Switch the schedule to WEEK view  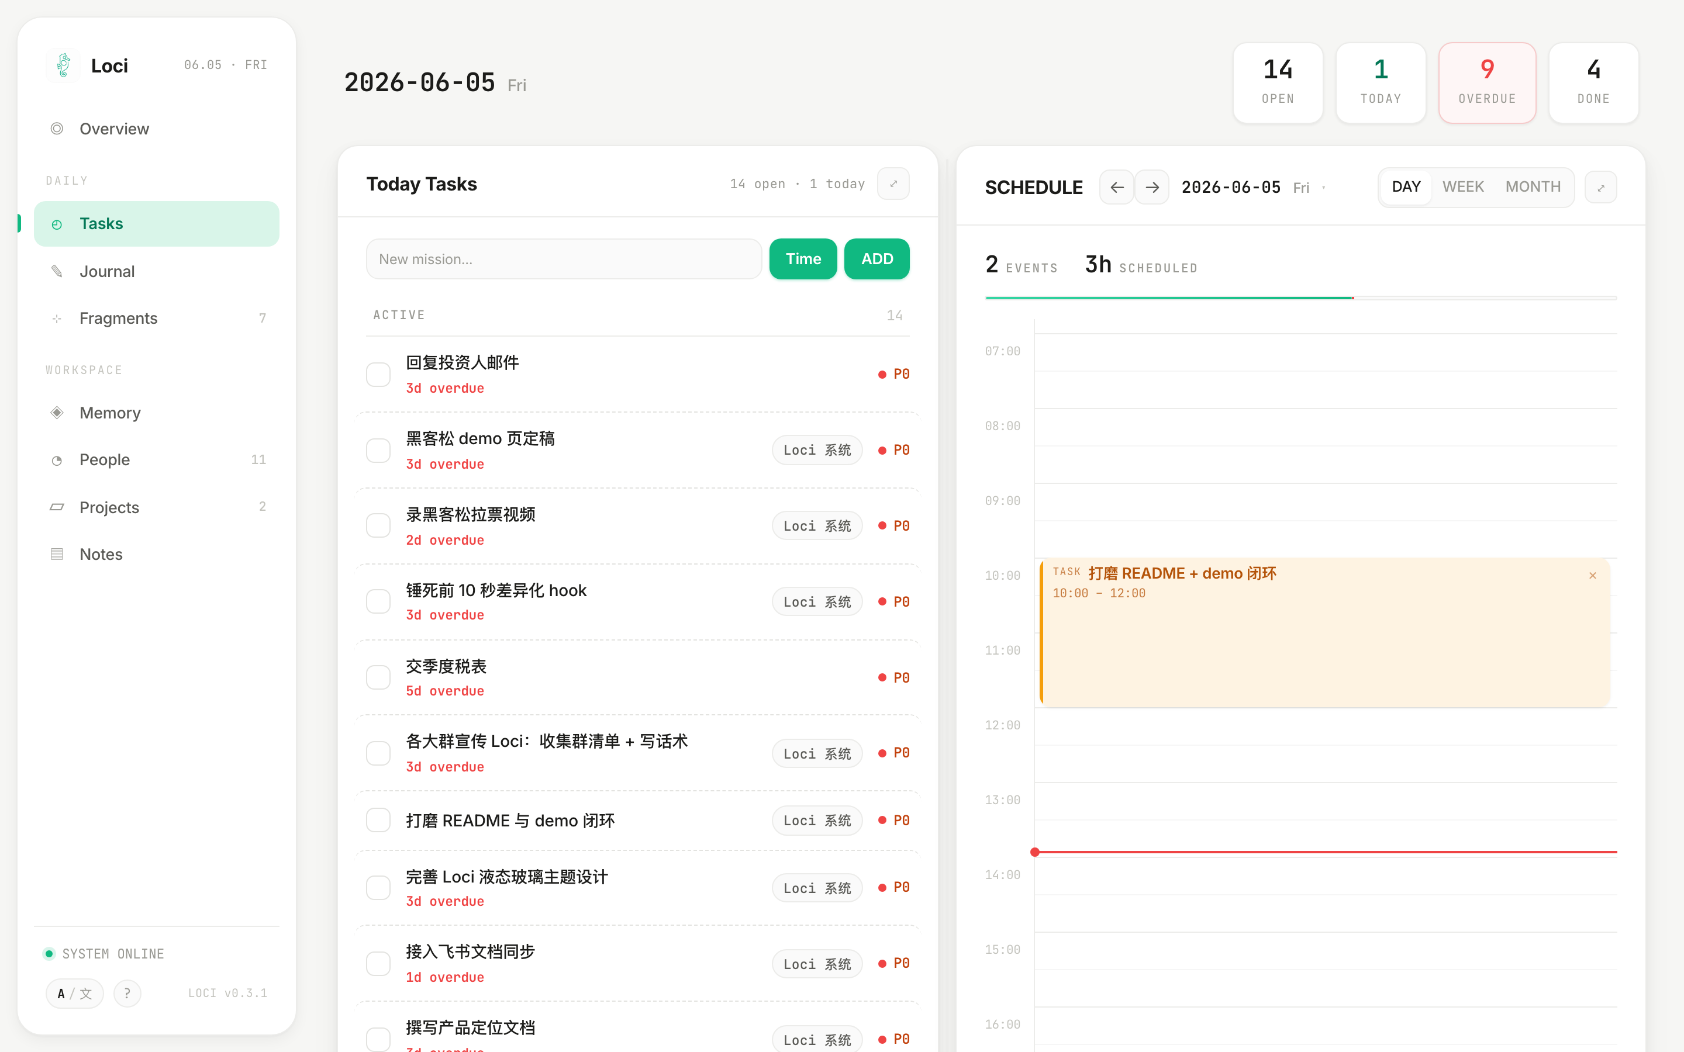(1463, 187)
